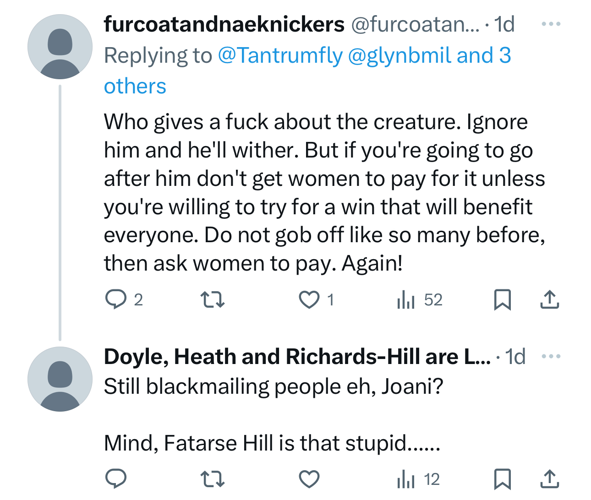Share the furcoatandnaeknickers tweet
Viewport: 591px width, 500px height.
tap(549, 300)
